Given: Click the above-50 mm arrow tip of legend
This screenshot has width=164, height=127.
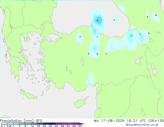Looking at the screenshot, I should 82,124.
